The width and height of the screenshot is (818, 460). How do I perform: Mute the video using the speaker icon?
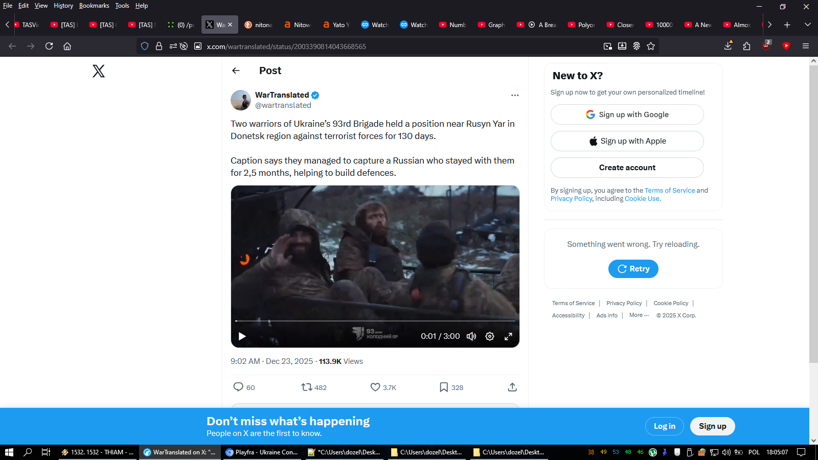tap(471, 336)
